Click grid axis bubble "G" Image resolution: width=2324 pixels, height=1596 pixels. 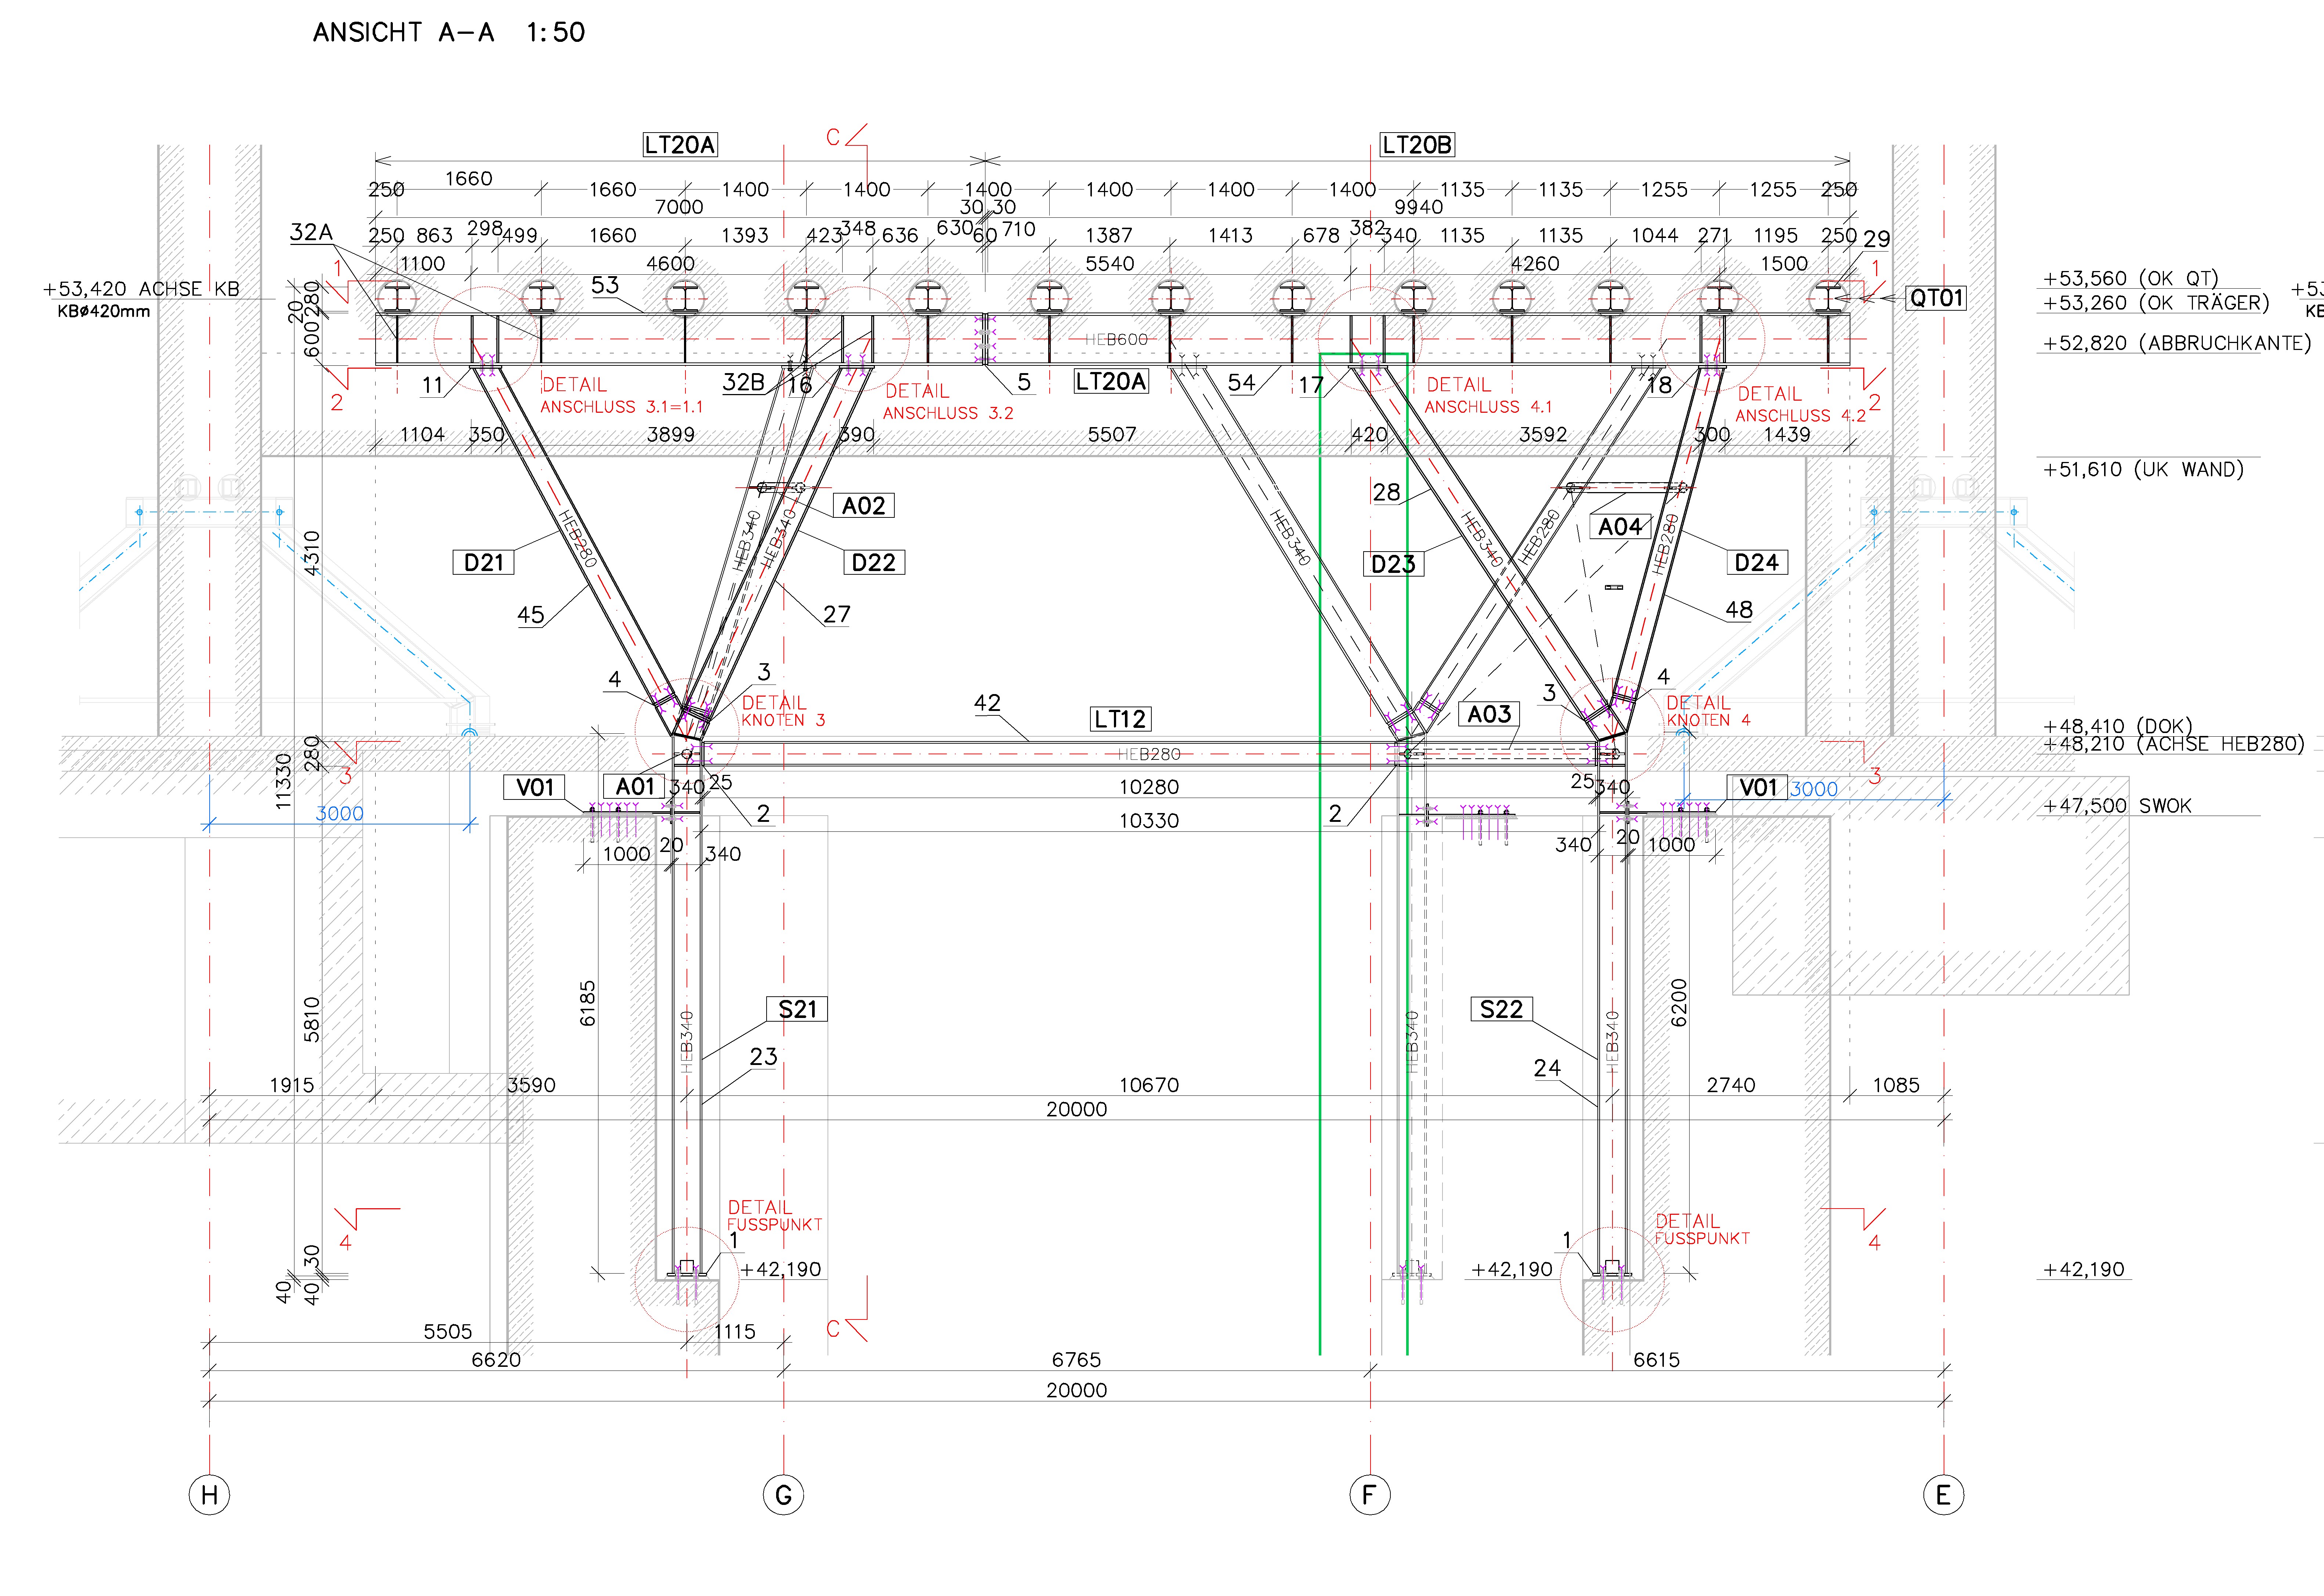(784, 1495)
